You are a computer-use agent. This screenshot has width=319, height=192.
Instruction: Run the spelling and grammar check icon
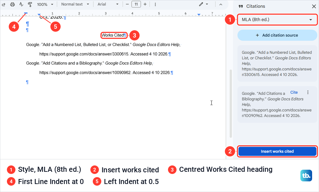tap(21, 4)
